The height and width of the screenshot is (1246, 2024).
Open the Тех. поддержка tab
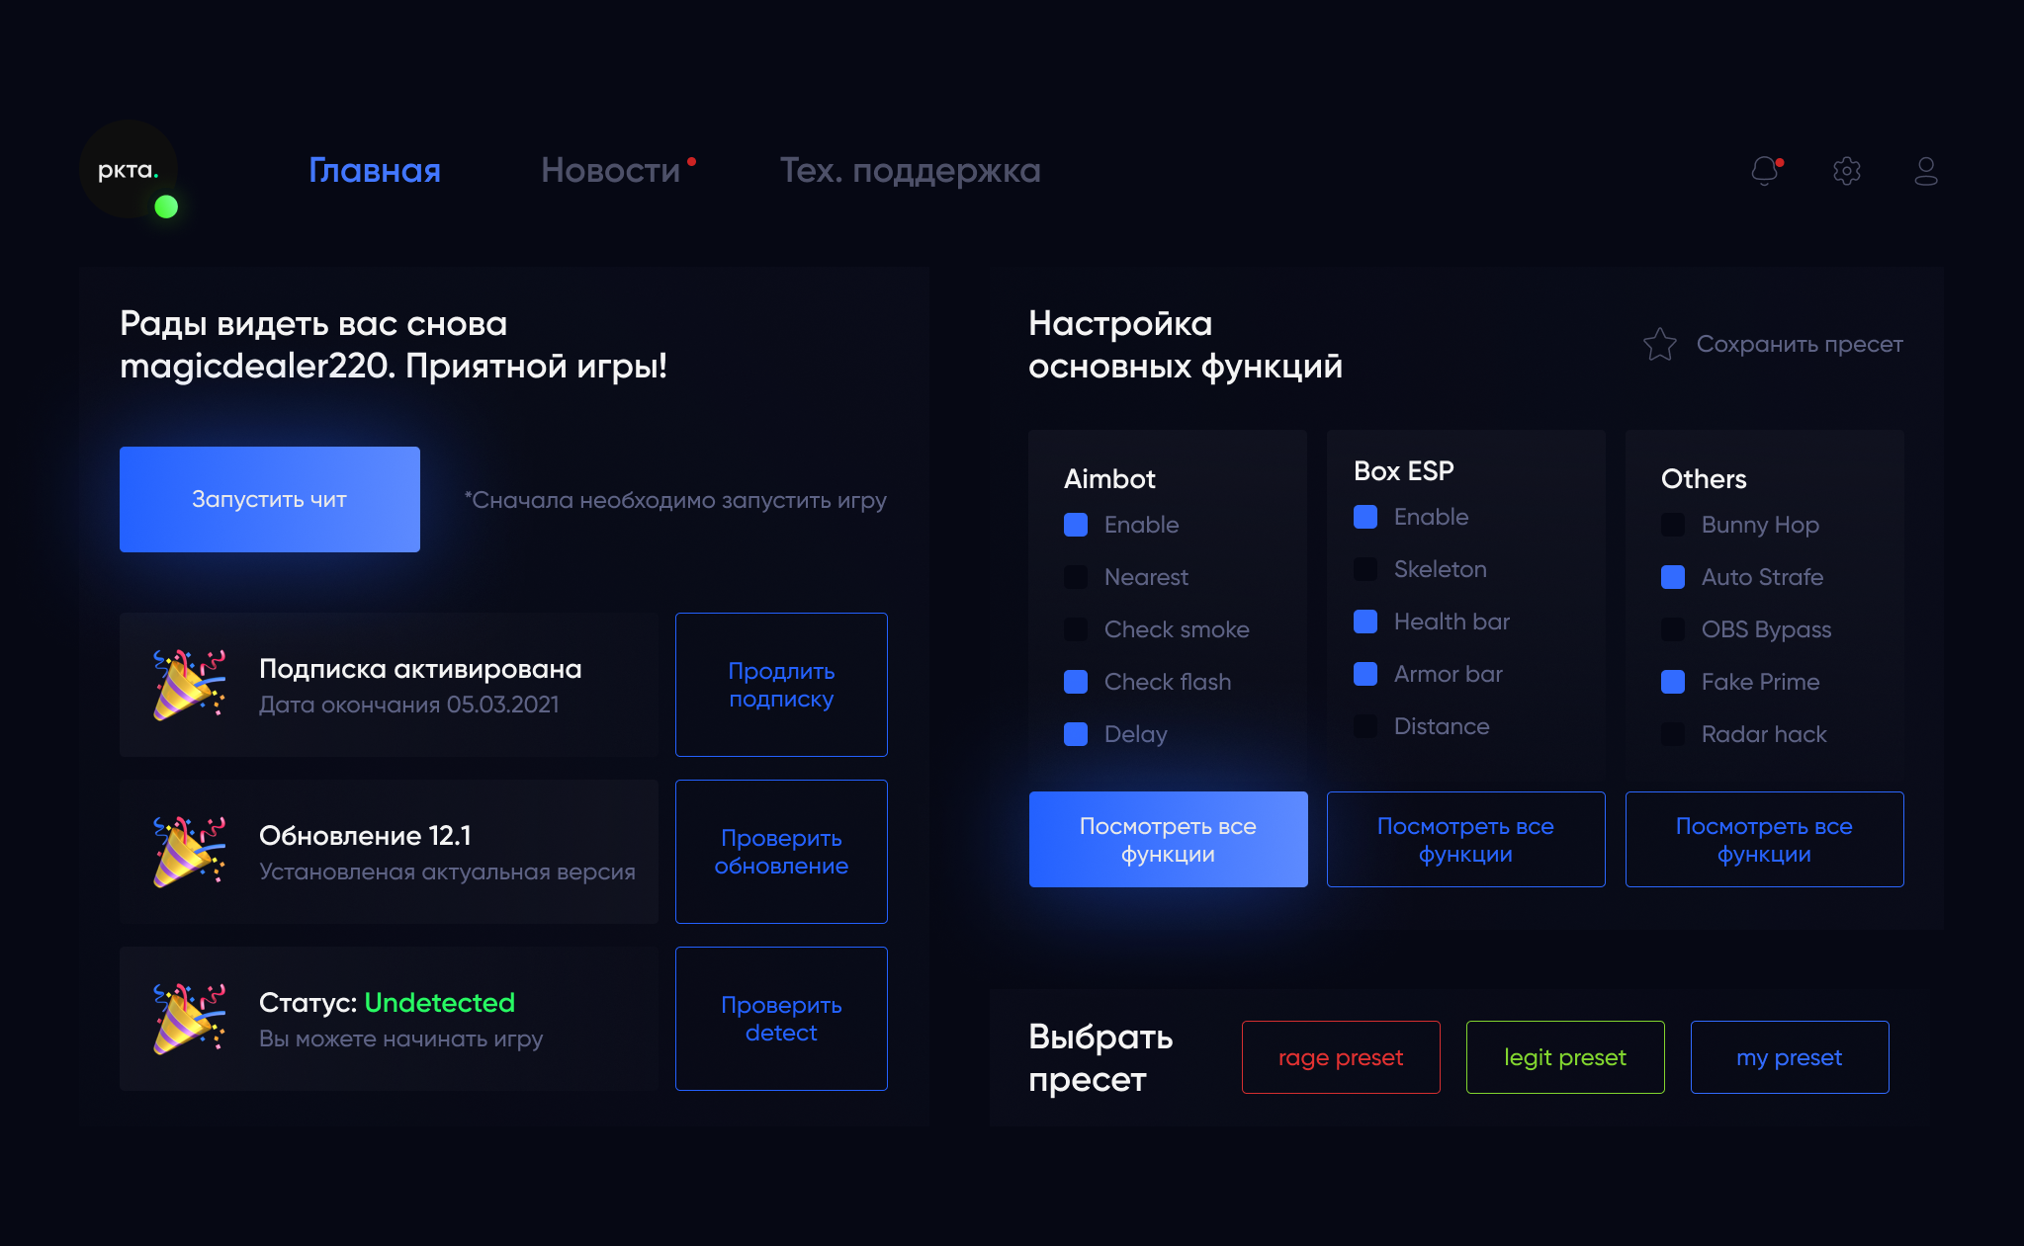tap(910, 171)
